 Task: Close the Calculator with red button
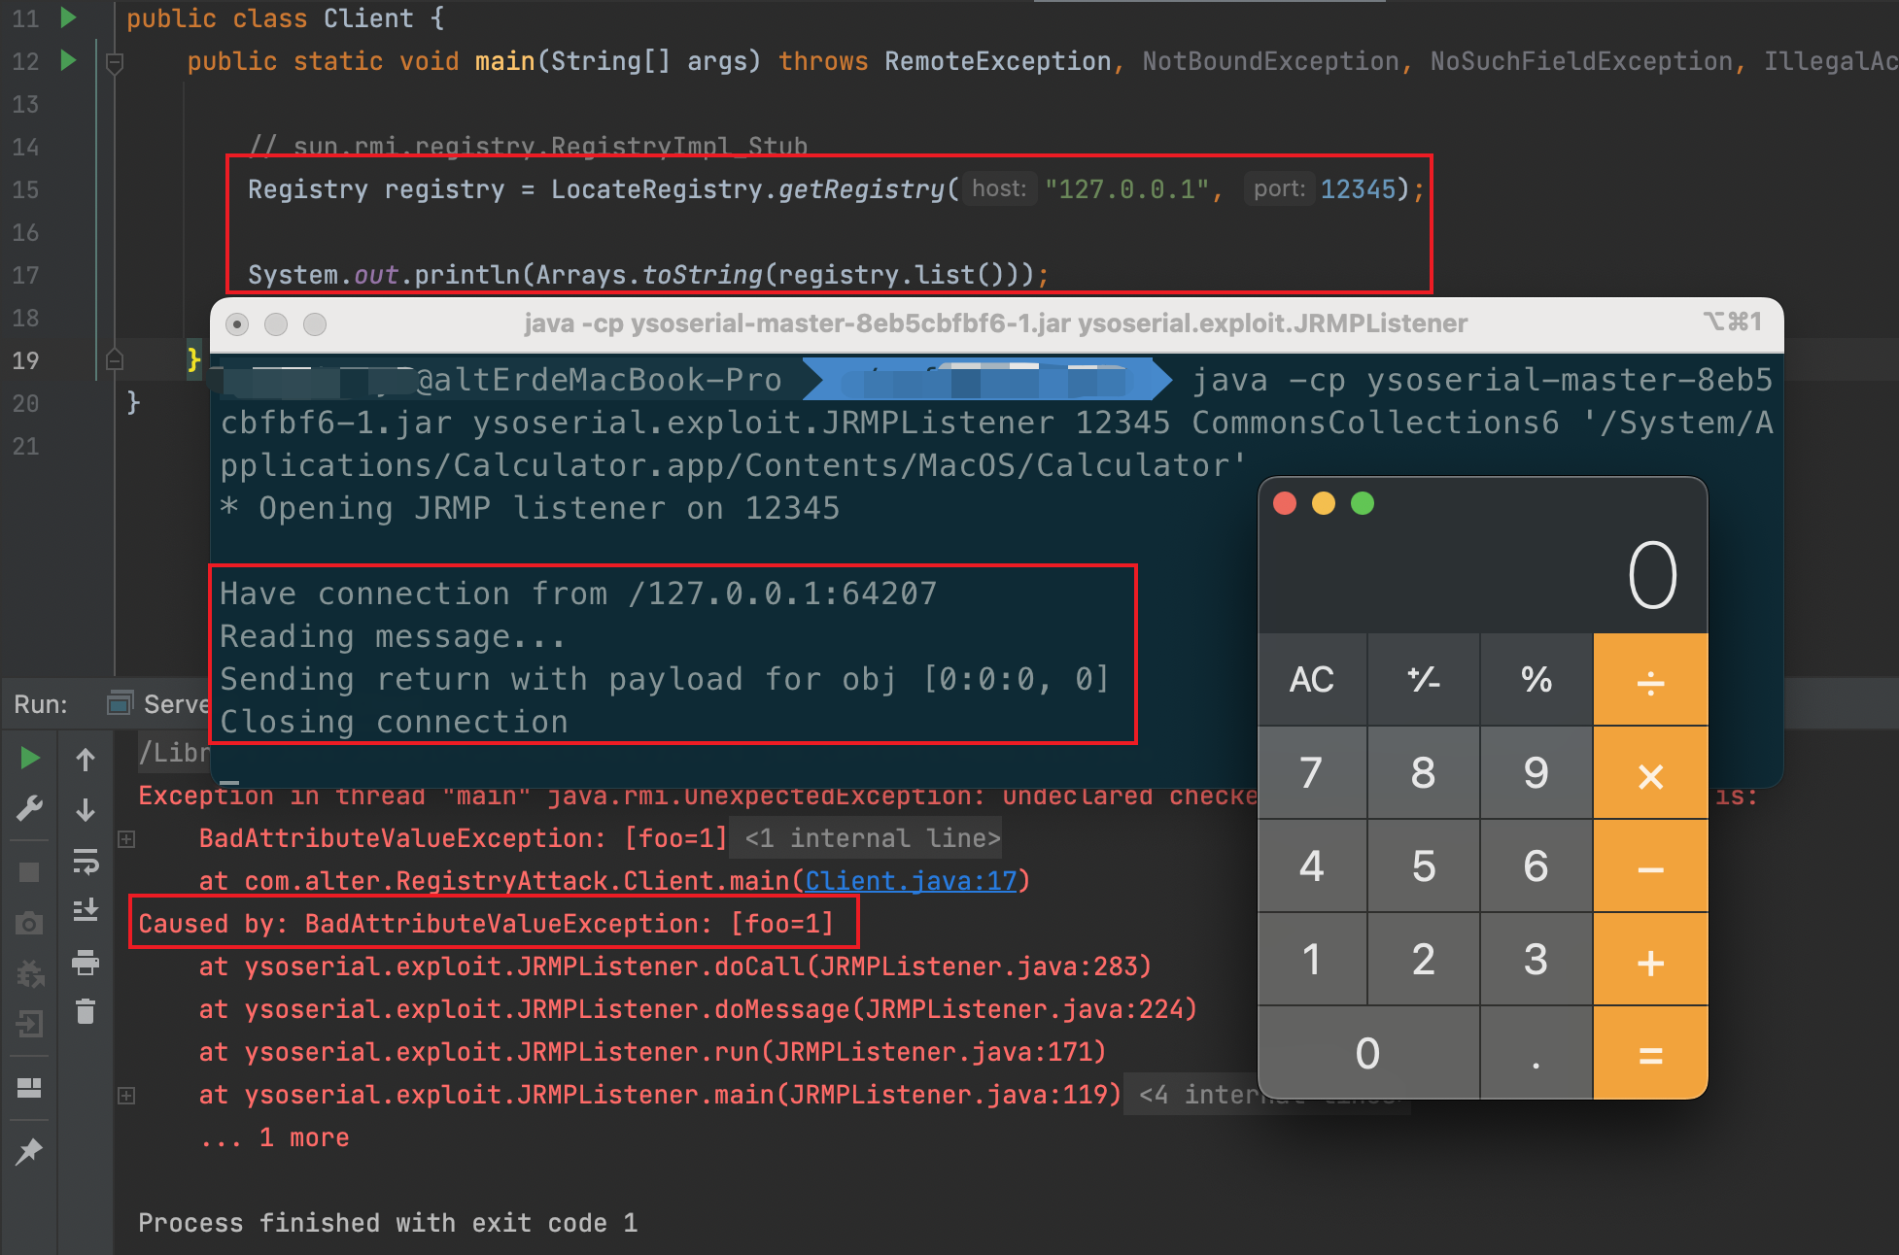tap(1285, 503)
